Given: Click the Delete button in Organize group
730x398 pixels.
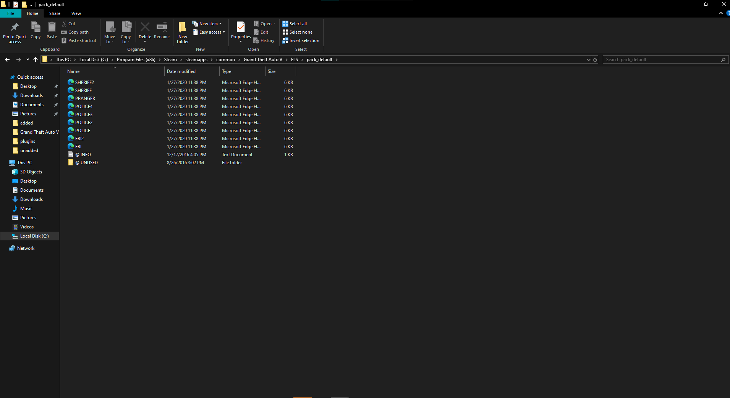Looking at the screenshot, I should [x=145, y=31].
